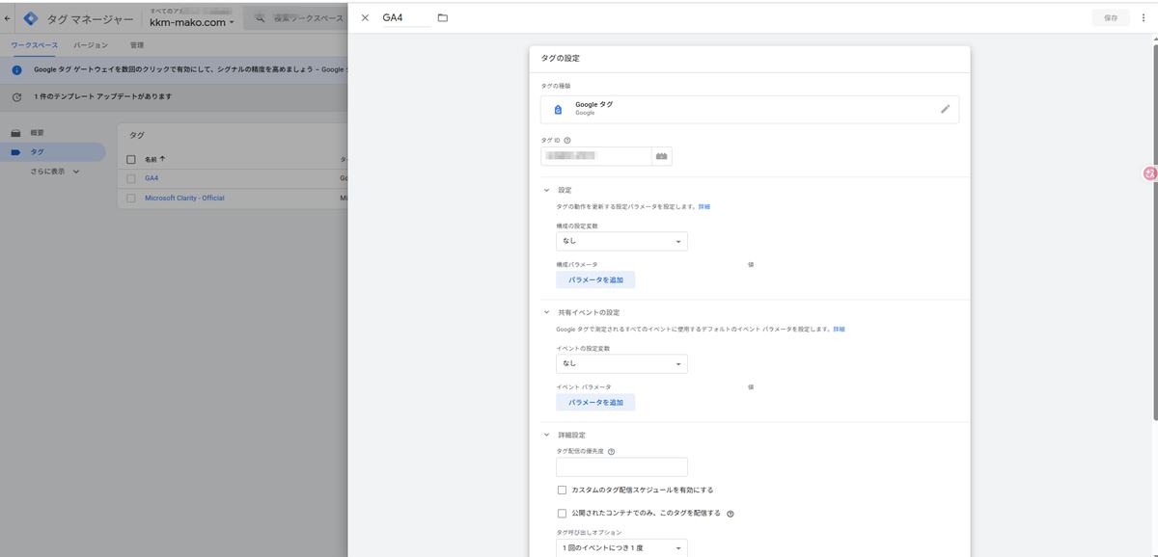Close the GA4 tag editor panel
The image size is (1158, 557).
365,17
